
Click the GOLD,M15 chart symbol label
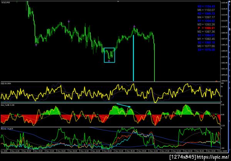tap(6, 3)
